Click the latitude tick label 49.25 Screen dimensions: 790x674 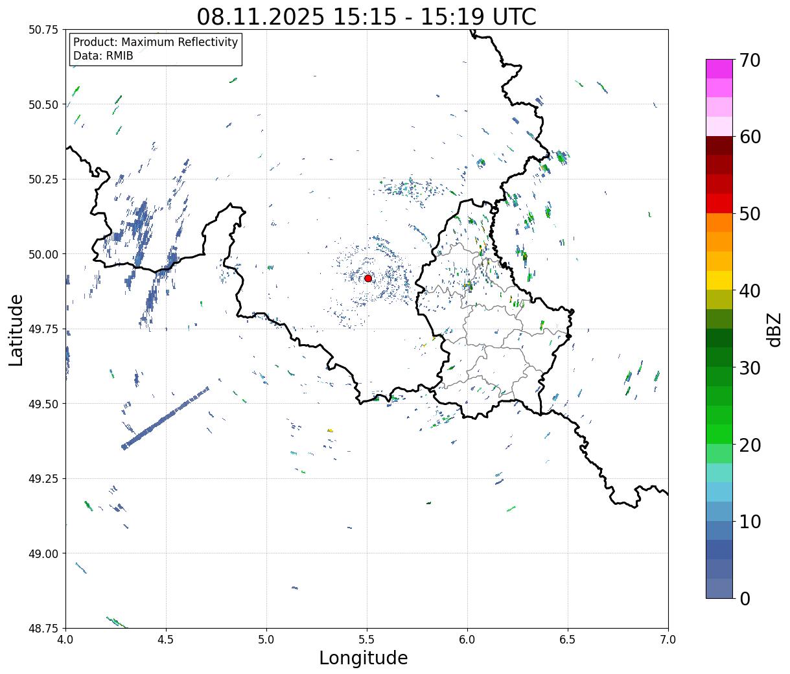click(x=44, y=479)
